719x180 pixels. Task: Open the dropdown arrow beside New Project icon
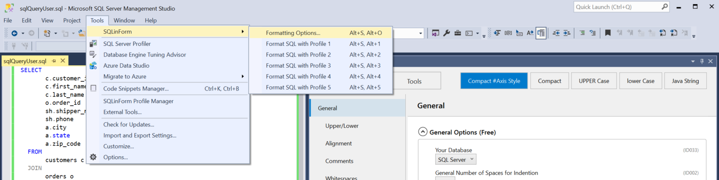point(56,33)
